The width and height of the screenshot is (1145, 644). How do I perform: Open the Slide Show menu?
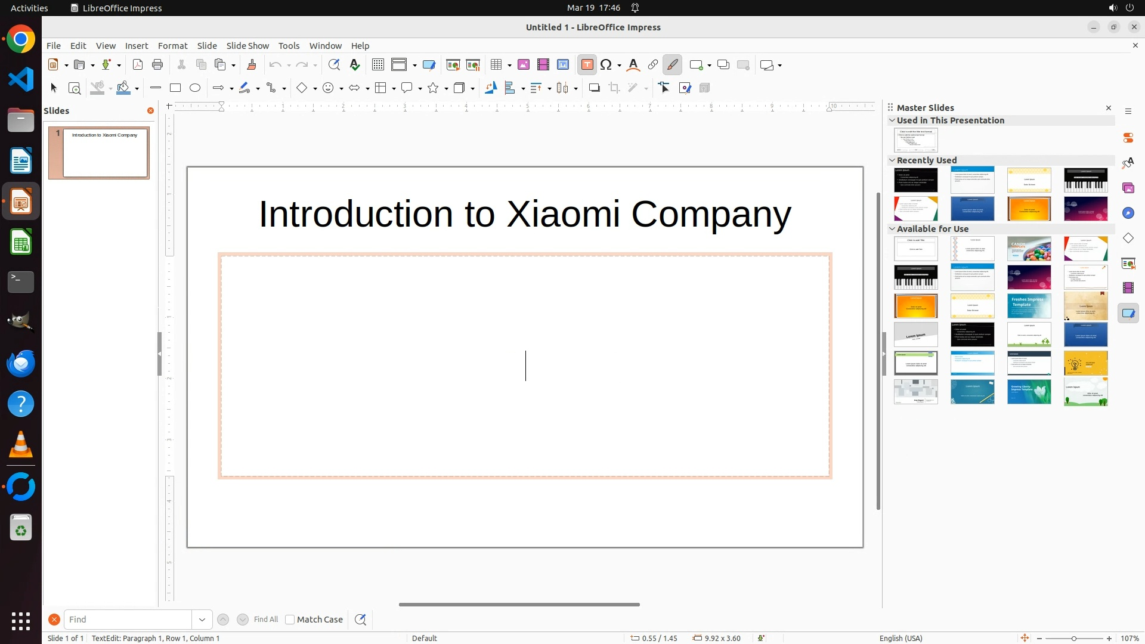point(247,46)
